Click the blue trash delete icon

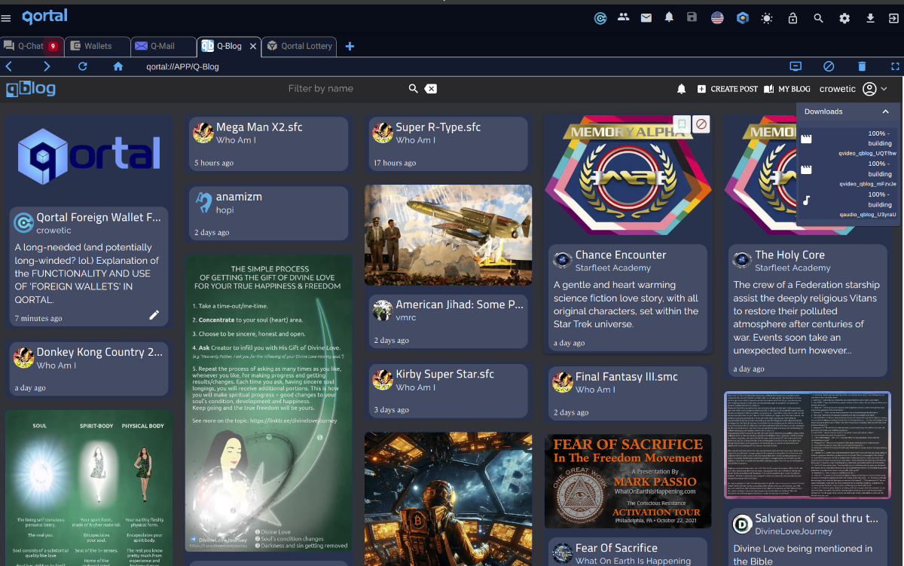[x=862, y=66]
